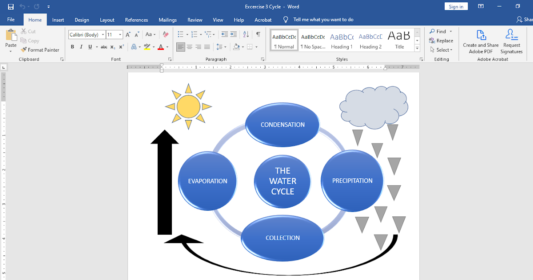Select the Bold formatting icon
The width and height of the screenshot is (533, 280).
[72, 47]
